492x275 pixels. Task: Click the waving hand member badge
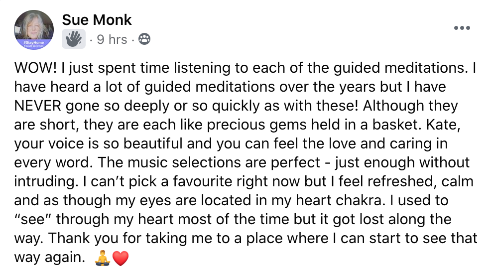point(74,39)
